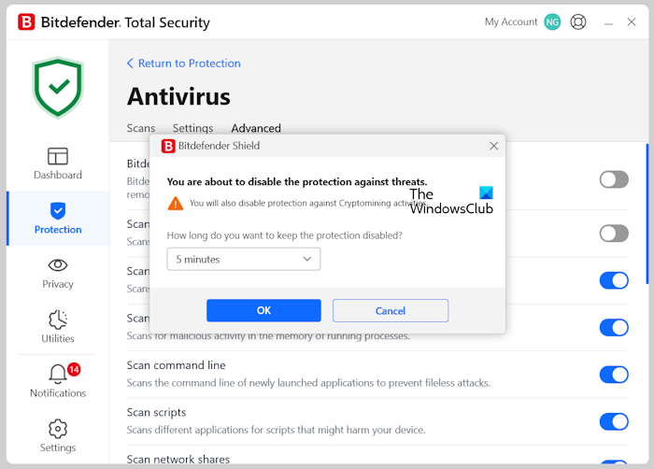
Task: Click the NG account avatar
Action: click(552, 21)
